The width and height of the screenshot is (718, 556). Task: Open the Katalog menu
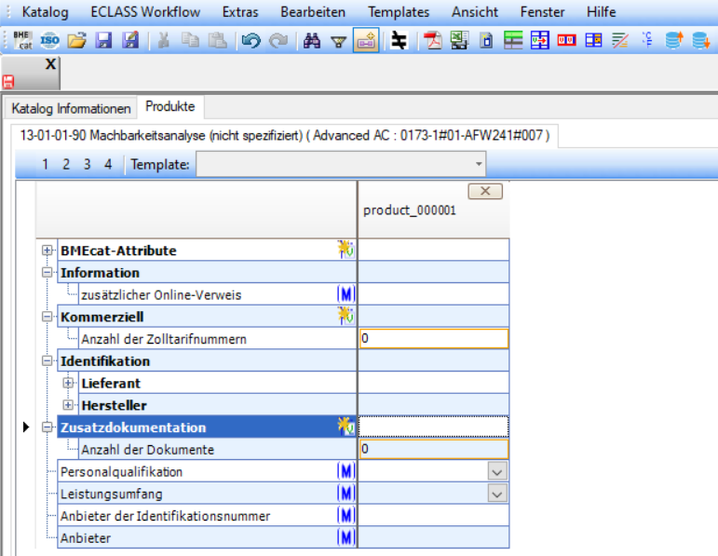coord(45,12)
